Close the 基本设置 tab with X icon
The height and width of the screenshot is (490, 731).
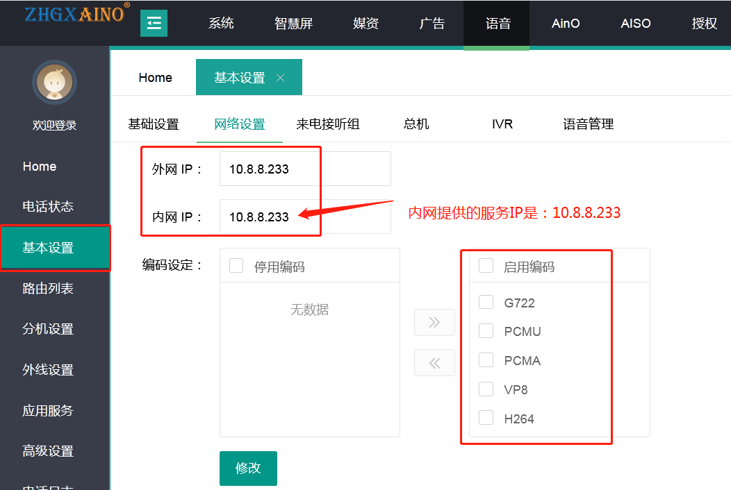(281, 78)
